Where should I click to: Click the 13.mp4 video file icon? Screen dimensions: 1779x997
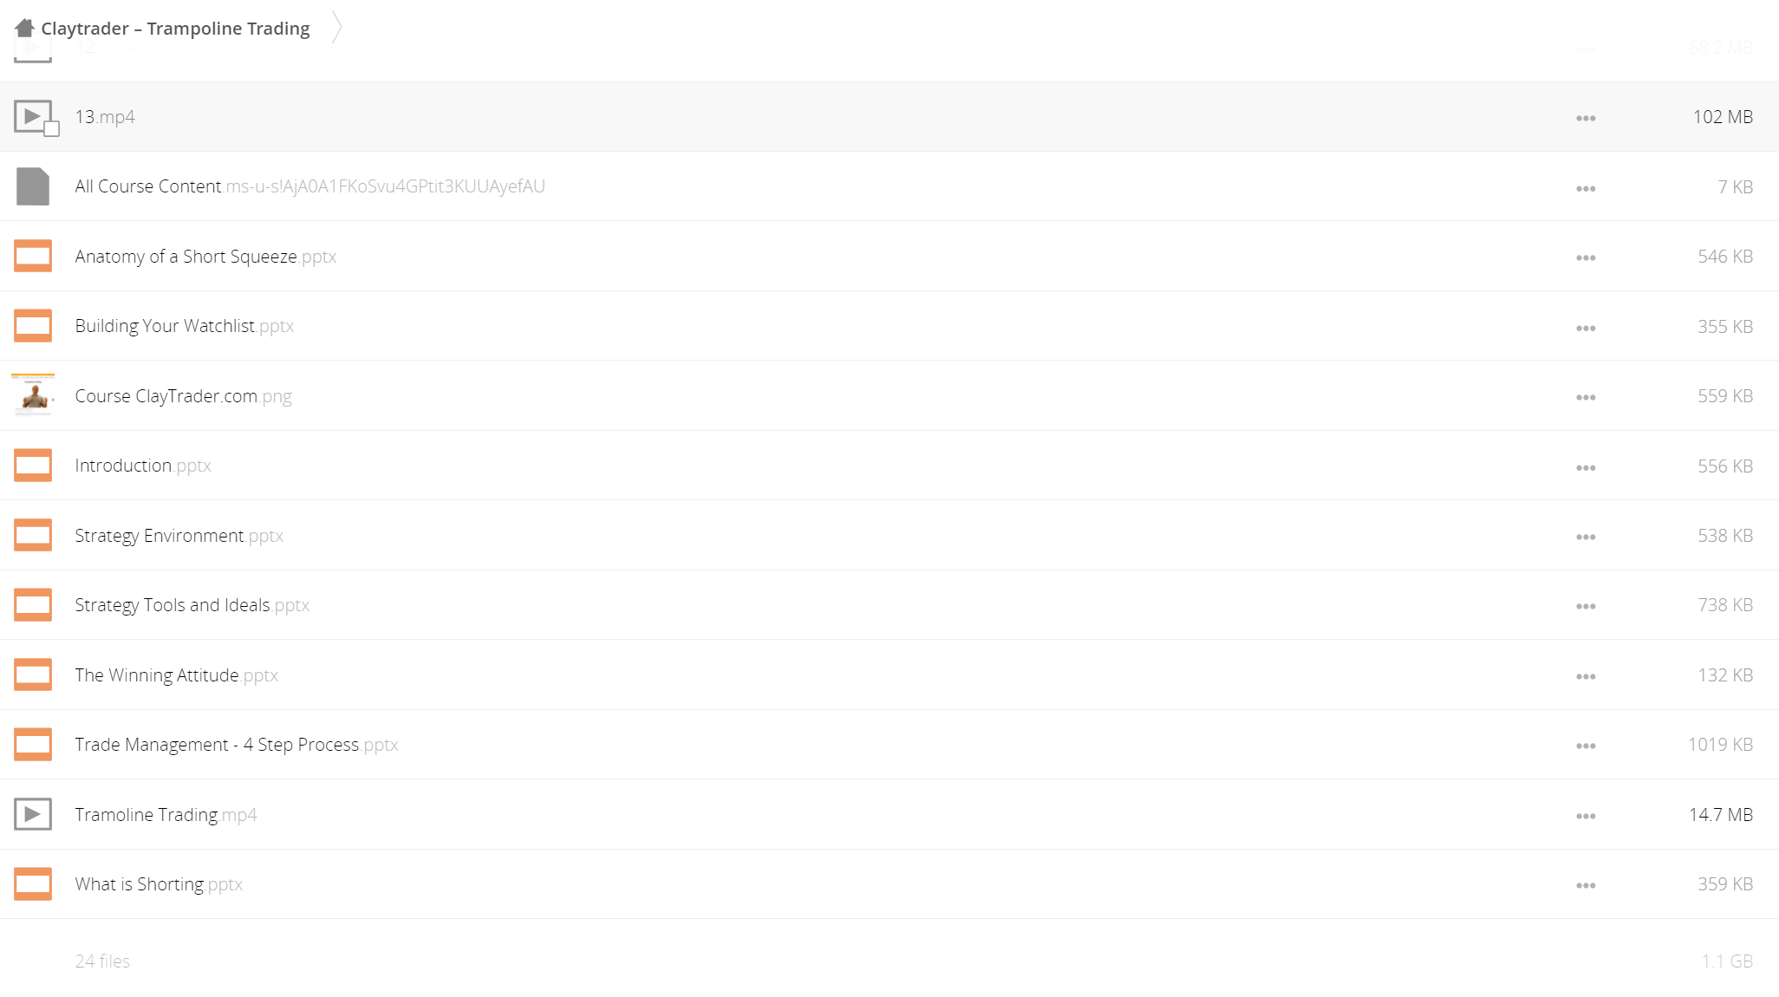pos(32,116)
